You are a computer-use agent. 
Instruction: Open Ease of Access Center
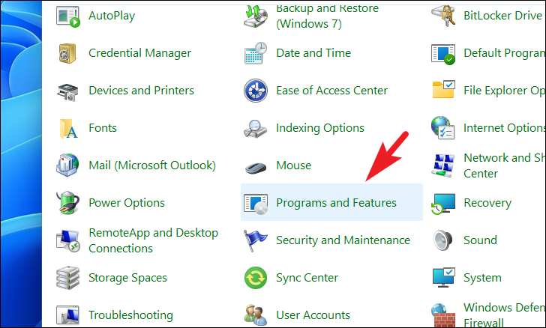331,91
